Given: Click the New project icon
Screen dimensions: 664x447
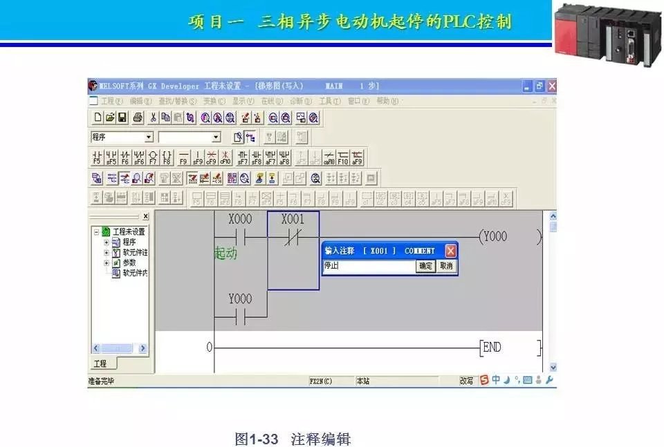Looking at the screenshot, I should (x=98, y=117).
